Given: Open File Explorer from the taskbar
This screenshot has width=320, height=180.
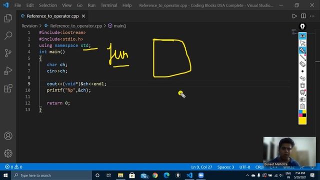Looking at the screenshot, I should 120,175.
